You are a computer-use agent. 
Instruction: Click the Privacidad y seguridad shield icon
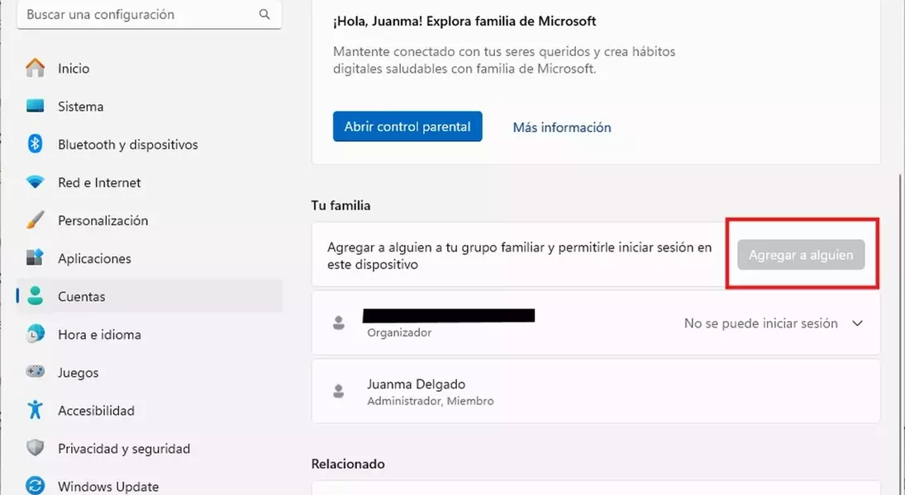(35, 449)
